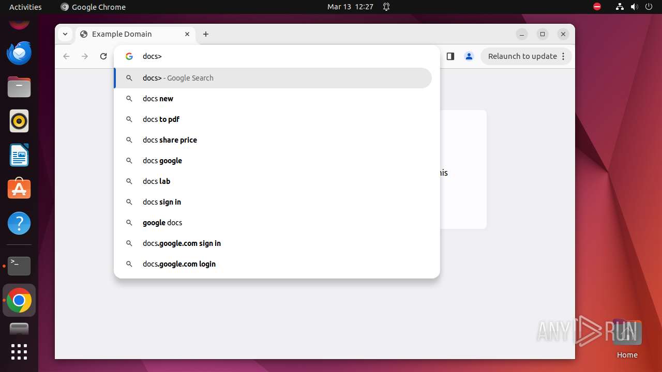This screenshot has height=372, width=662.
Task: Open the Home folder desktop icon
Action: tap(627, 338)
